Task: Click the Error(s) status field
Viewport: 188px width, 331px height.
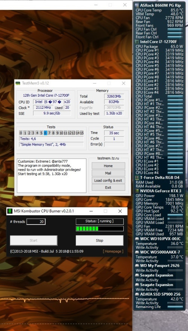Action: [x=114, y=144]
